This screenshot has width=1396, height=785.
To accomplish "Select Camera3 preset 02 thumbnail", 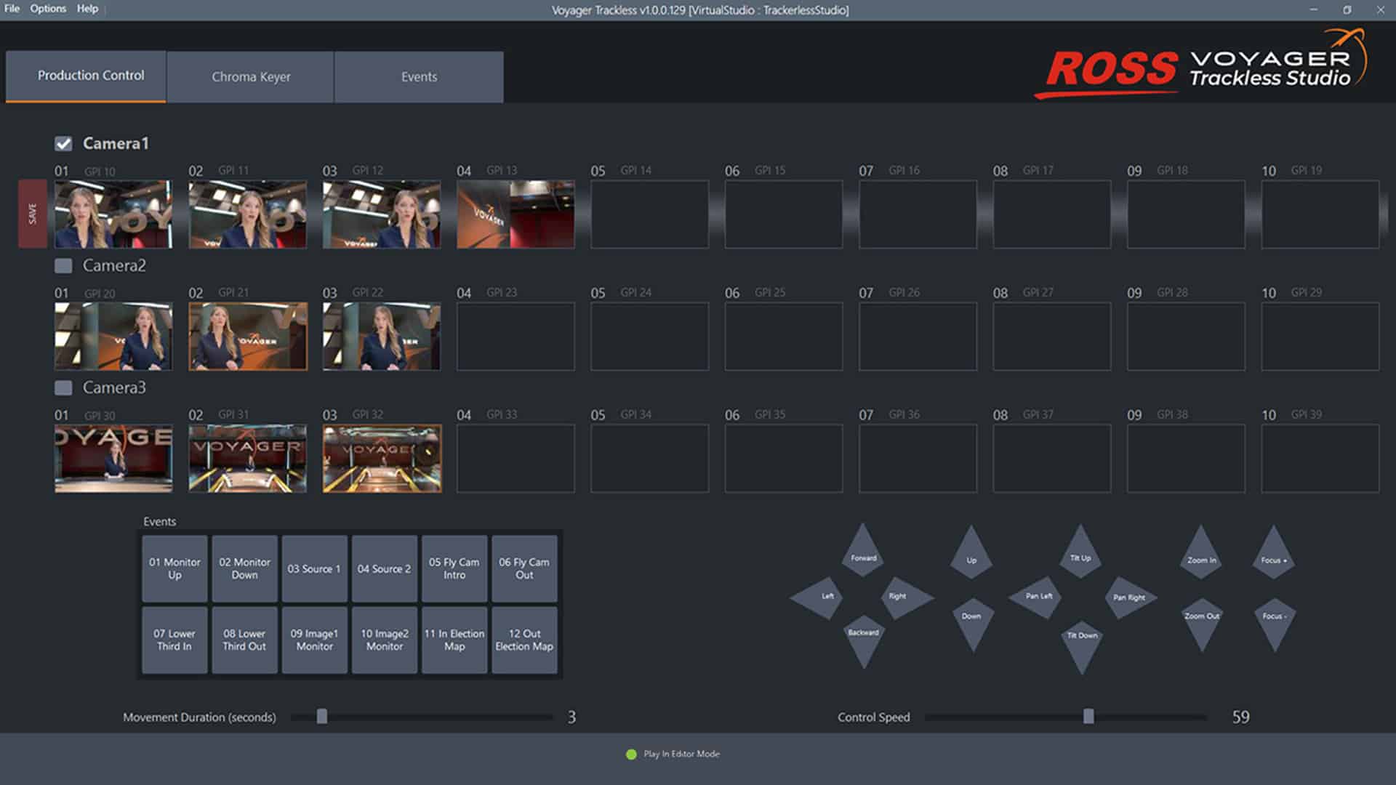I will coord(247,459).
